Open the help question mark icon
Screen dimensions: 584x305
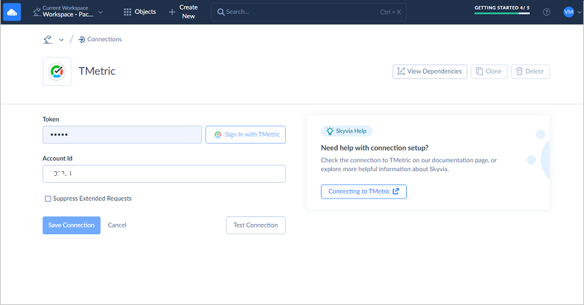point(546,12)
